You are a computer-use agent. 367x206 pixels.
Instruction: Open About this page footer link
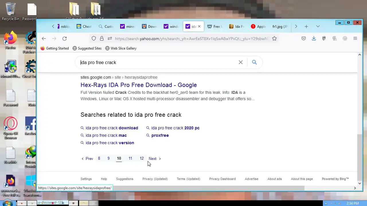[302, 179]
